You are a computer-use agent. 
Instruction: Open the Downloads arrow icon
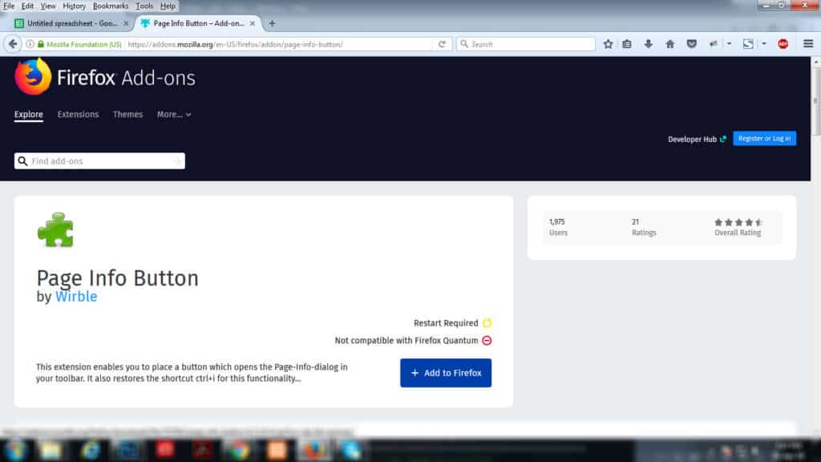tap(648, 44)
